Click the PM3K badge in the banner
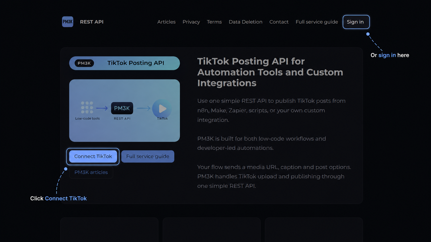431x242 pixels. click(84, 63)
